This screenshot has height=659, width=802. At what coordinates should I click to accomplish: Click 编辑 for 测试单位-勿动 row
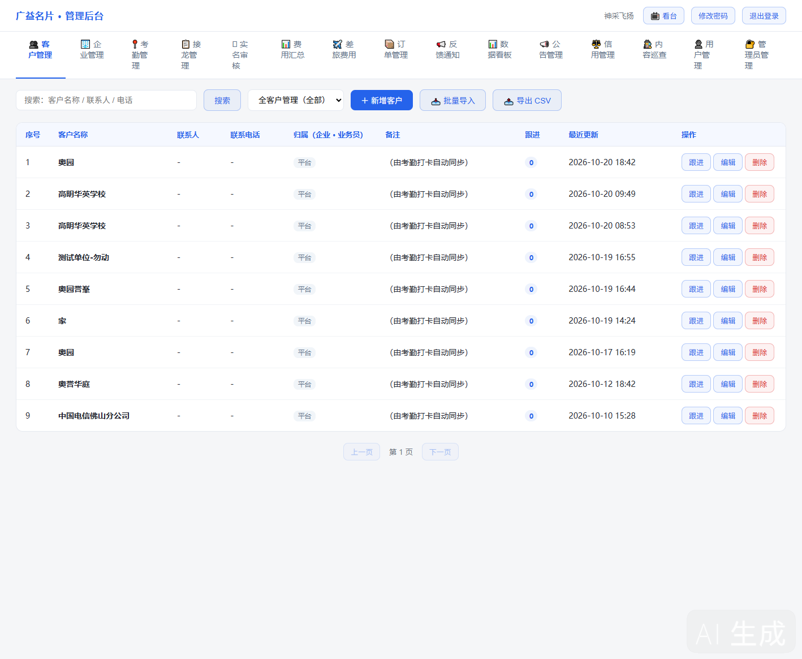(x=728, y=257)
